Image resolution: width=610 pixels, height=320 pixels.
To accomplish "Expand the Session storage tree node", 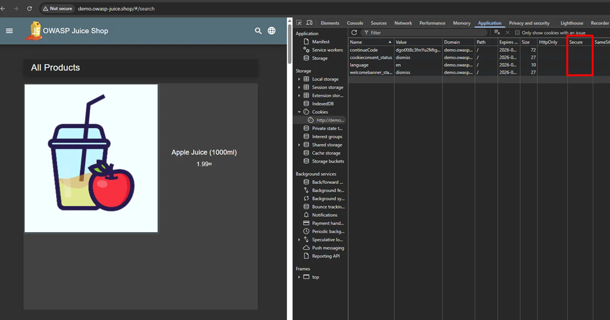I will coord(299,87).
